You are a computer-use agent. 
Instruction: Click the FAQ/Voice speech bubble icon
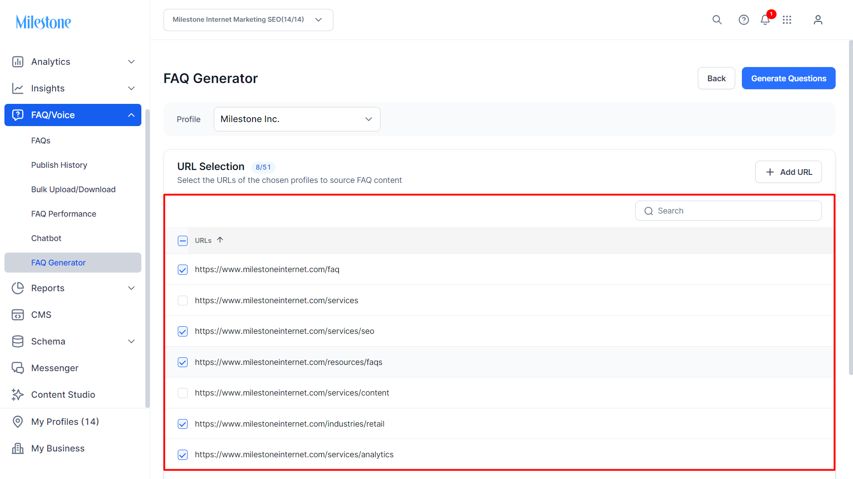click(x=18, y=115)
